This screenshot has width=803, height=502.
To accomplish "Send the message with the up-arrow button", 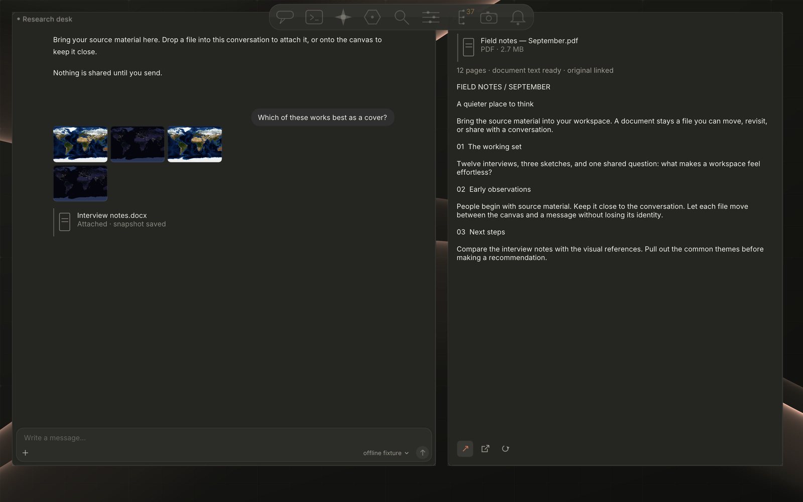I will (423, 453).
